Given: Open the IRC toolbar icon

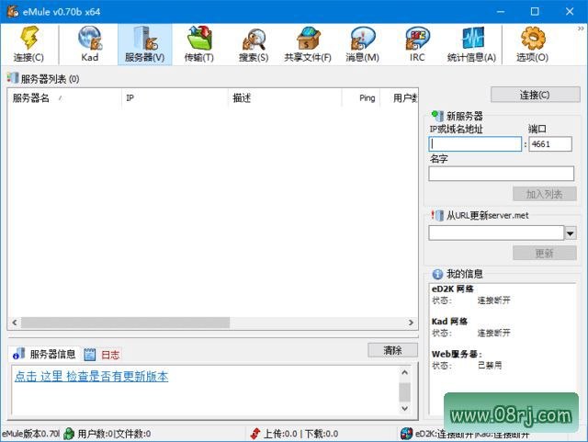Looking at the screenshot, I should 417,44.
